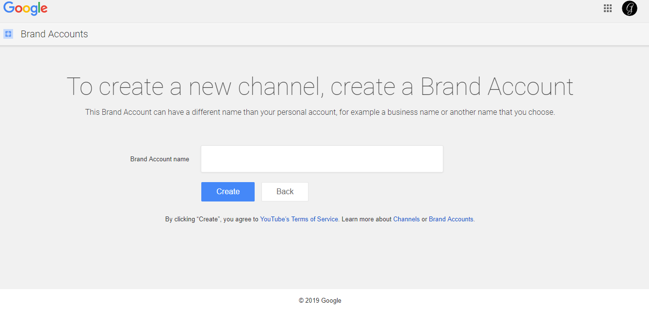Open the Brand Accounts help link
This screenshot has height=309, width=649.
451,219
